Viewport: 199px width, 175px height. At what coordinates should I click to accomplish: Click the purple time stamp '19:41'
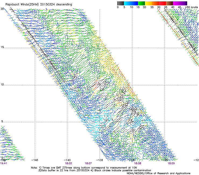click(x=3, y=163)
